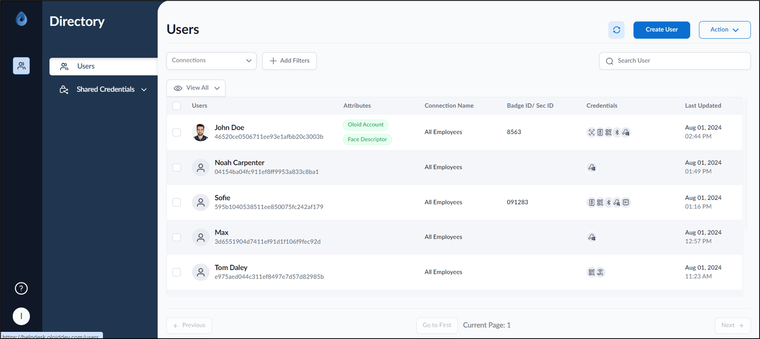Open the View All dropdown
Screen dimensions: 760x339
[196, 88]
